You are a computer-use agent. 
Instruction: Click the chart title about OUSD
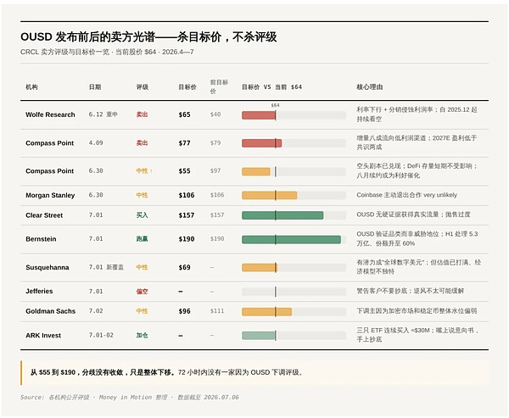148,37
